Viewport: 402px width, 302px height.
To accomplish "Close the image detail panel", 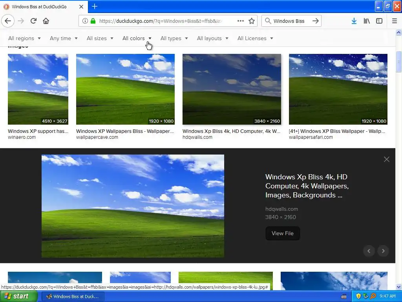I will pyautogui.click(x=387, y=159).
